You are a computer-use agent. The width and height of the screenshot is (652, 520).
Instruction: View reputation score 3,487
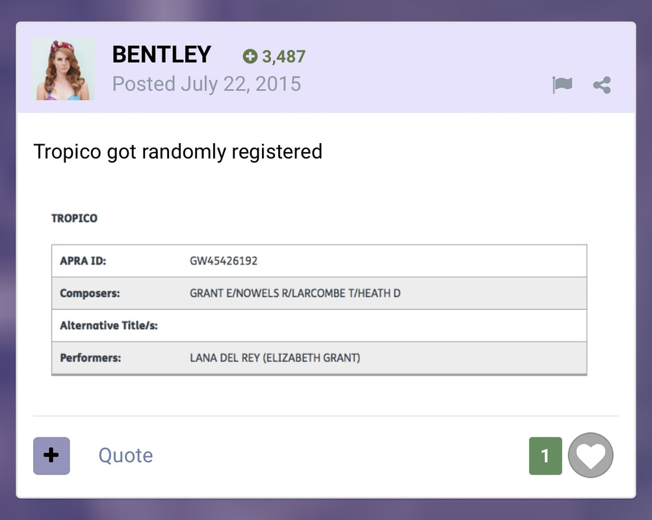(x=283, y=57)
